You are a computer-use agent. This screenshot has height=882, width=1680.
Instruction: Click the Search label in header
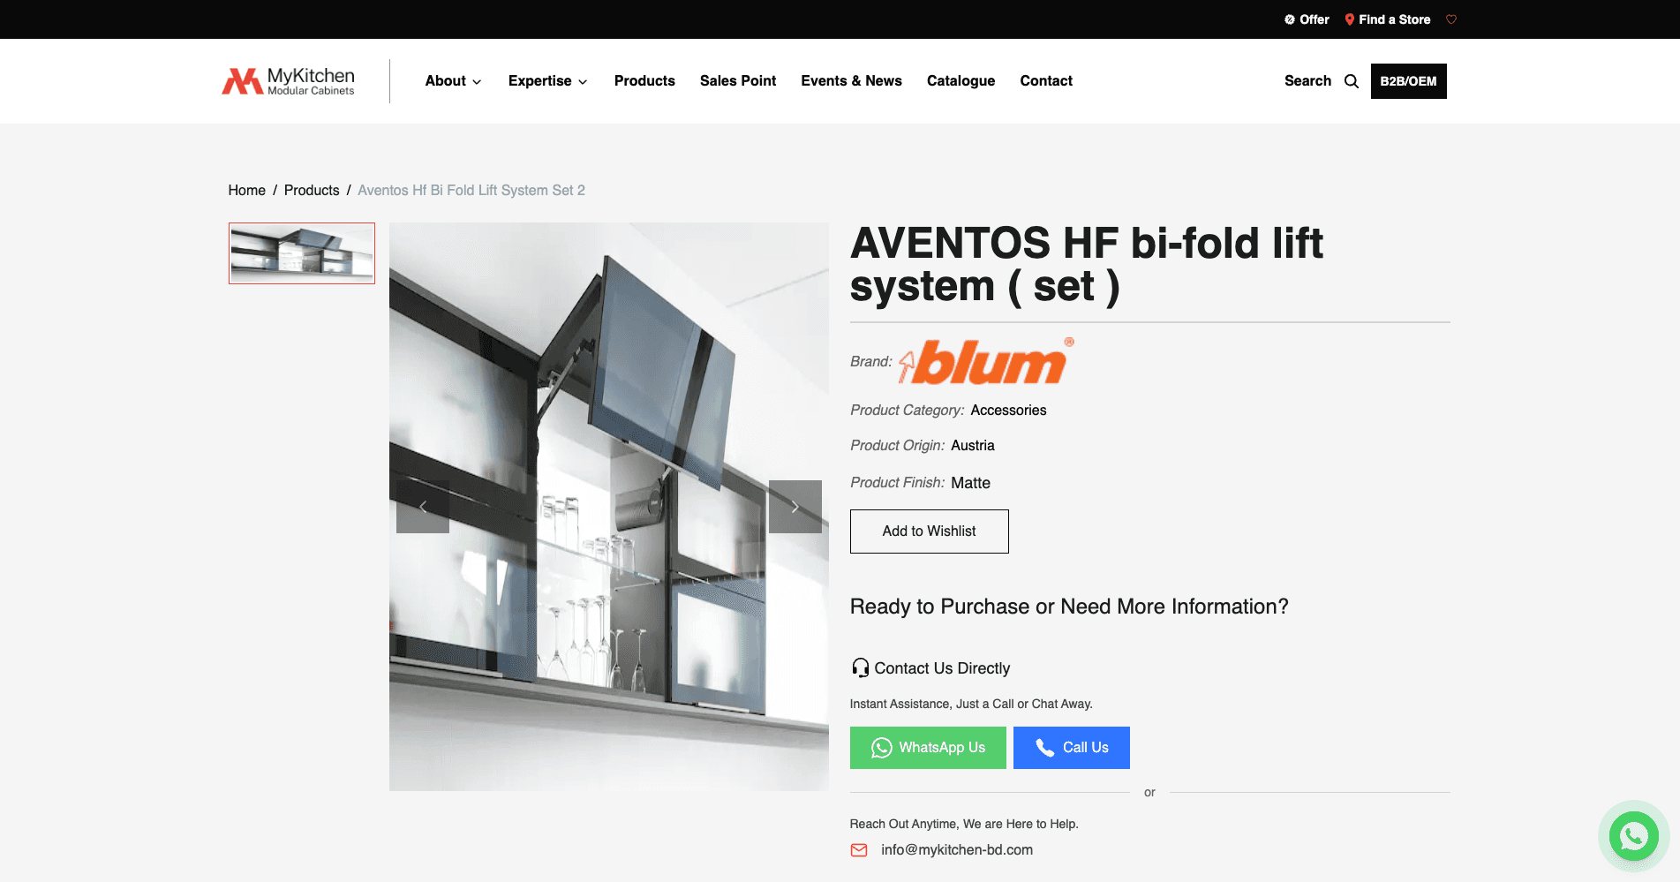pos(1307,81)
